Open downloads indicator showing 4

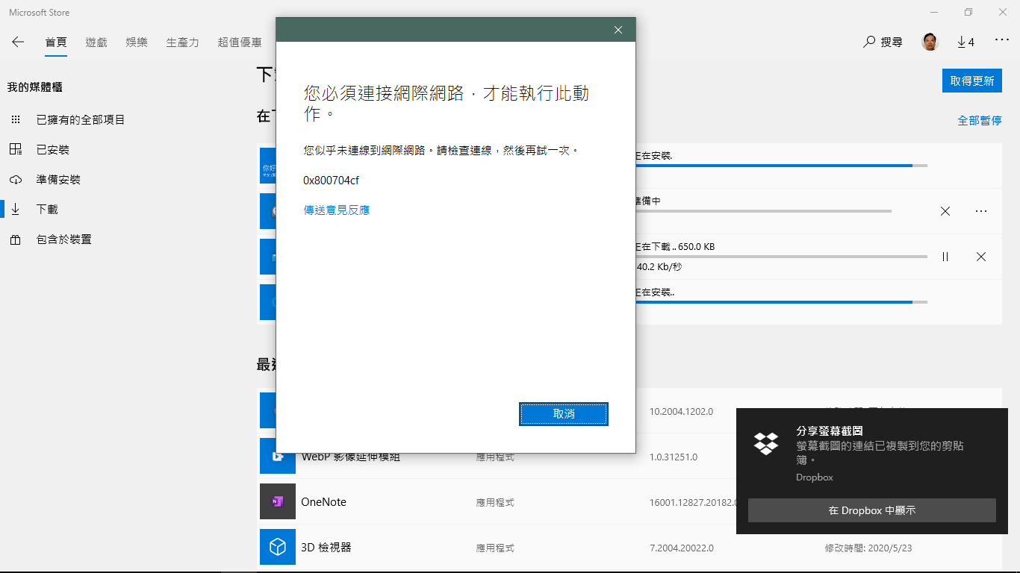tap(965, 43)
